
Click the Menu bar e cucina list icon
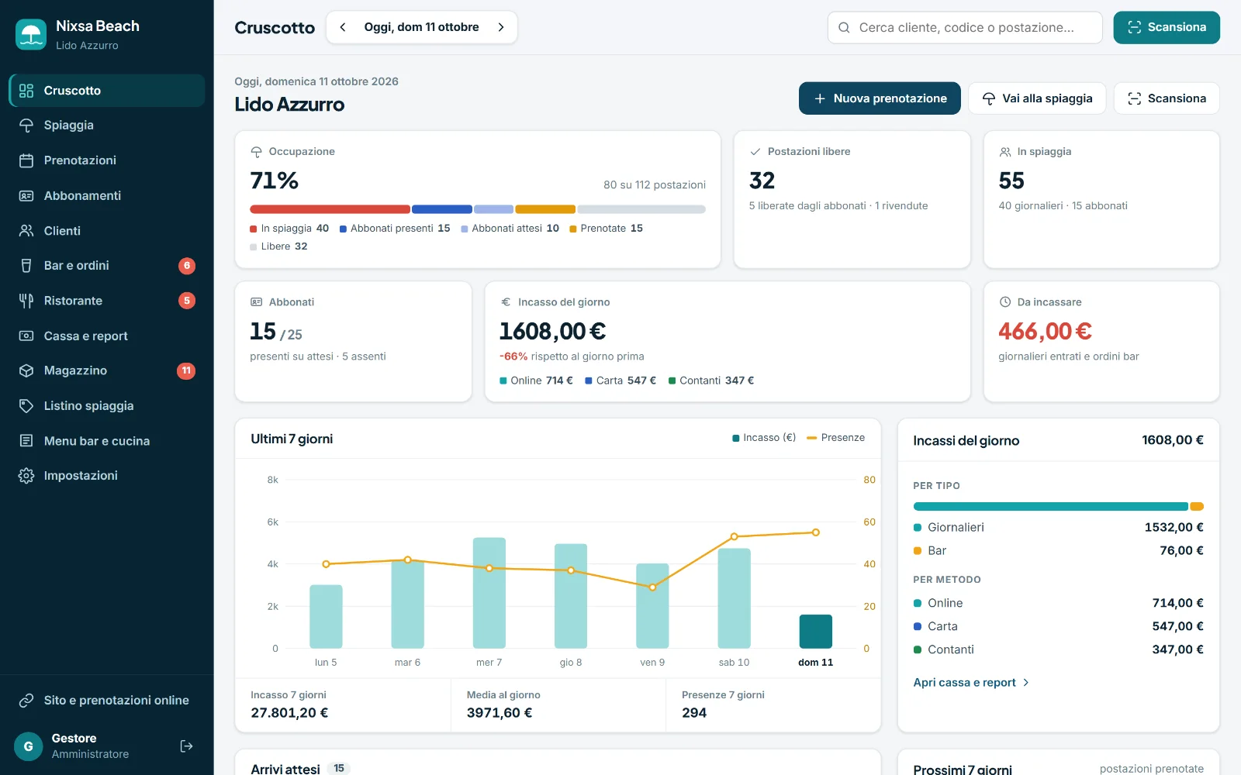(x=26, y=441)
